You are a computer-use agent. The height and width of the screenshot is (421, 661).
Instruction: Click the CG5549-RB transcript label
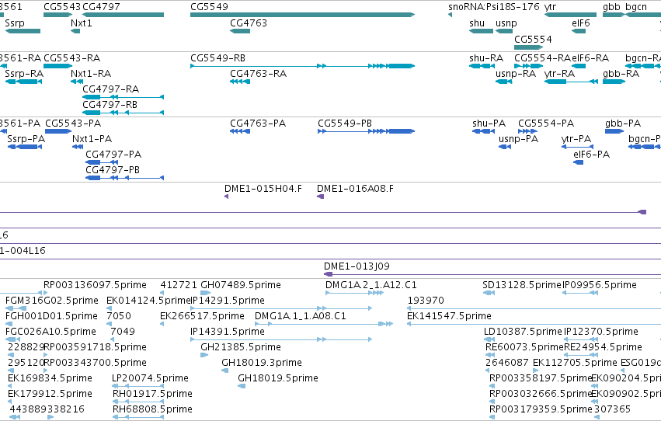click(217, 57)
